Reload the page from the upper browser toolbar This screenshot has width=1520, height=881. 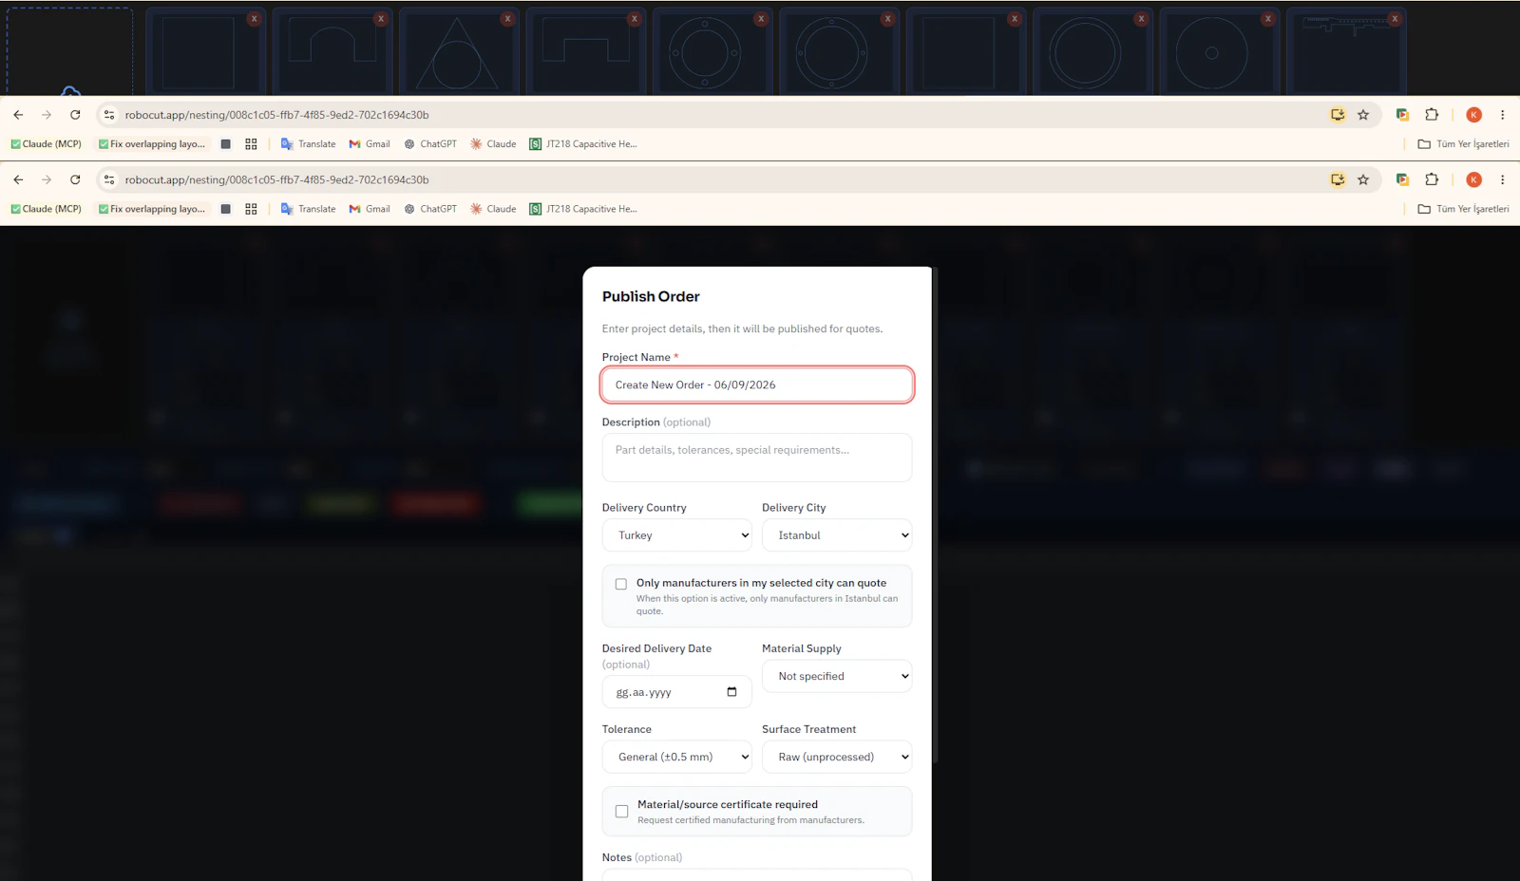tap(75, 115)
